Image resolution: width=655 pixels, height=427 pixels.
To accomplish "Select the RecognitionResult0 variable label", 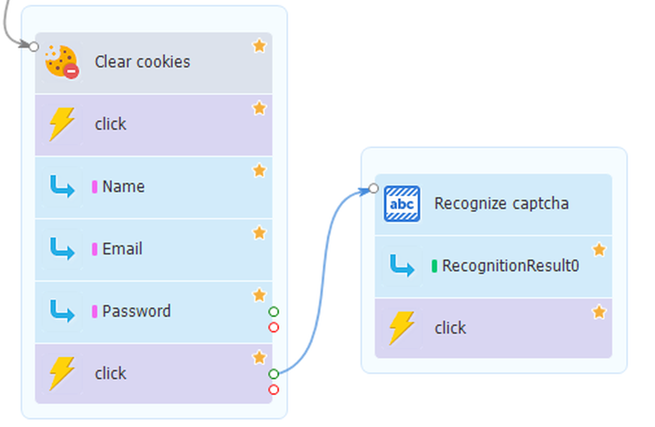I will pos(510,266).
